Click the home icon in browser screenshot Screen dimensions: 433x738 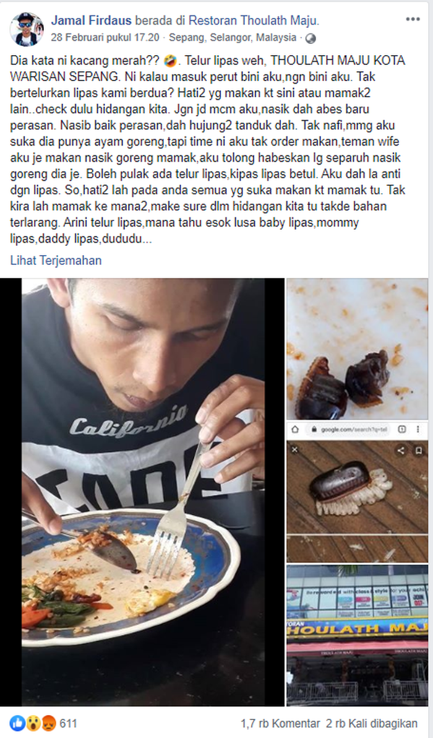point(295,429)
